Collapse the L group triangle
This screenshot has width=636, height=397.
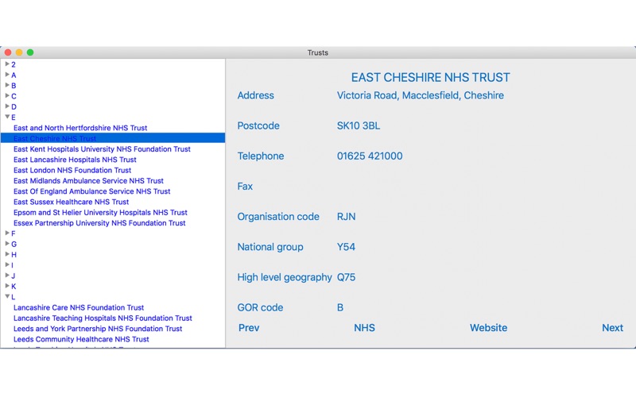click(7, 296)
